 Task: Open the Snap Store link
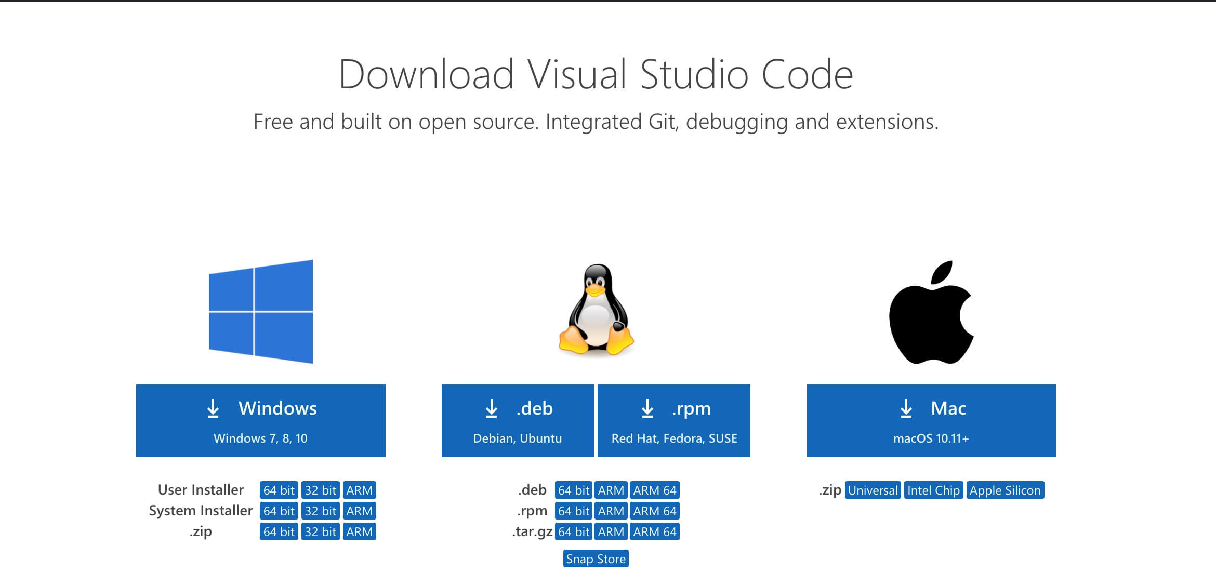(596, 559)
